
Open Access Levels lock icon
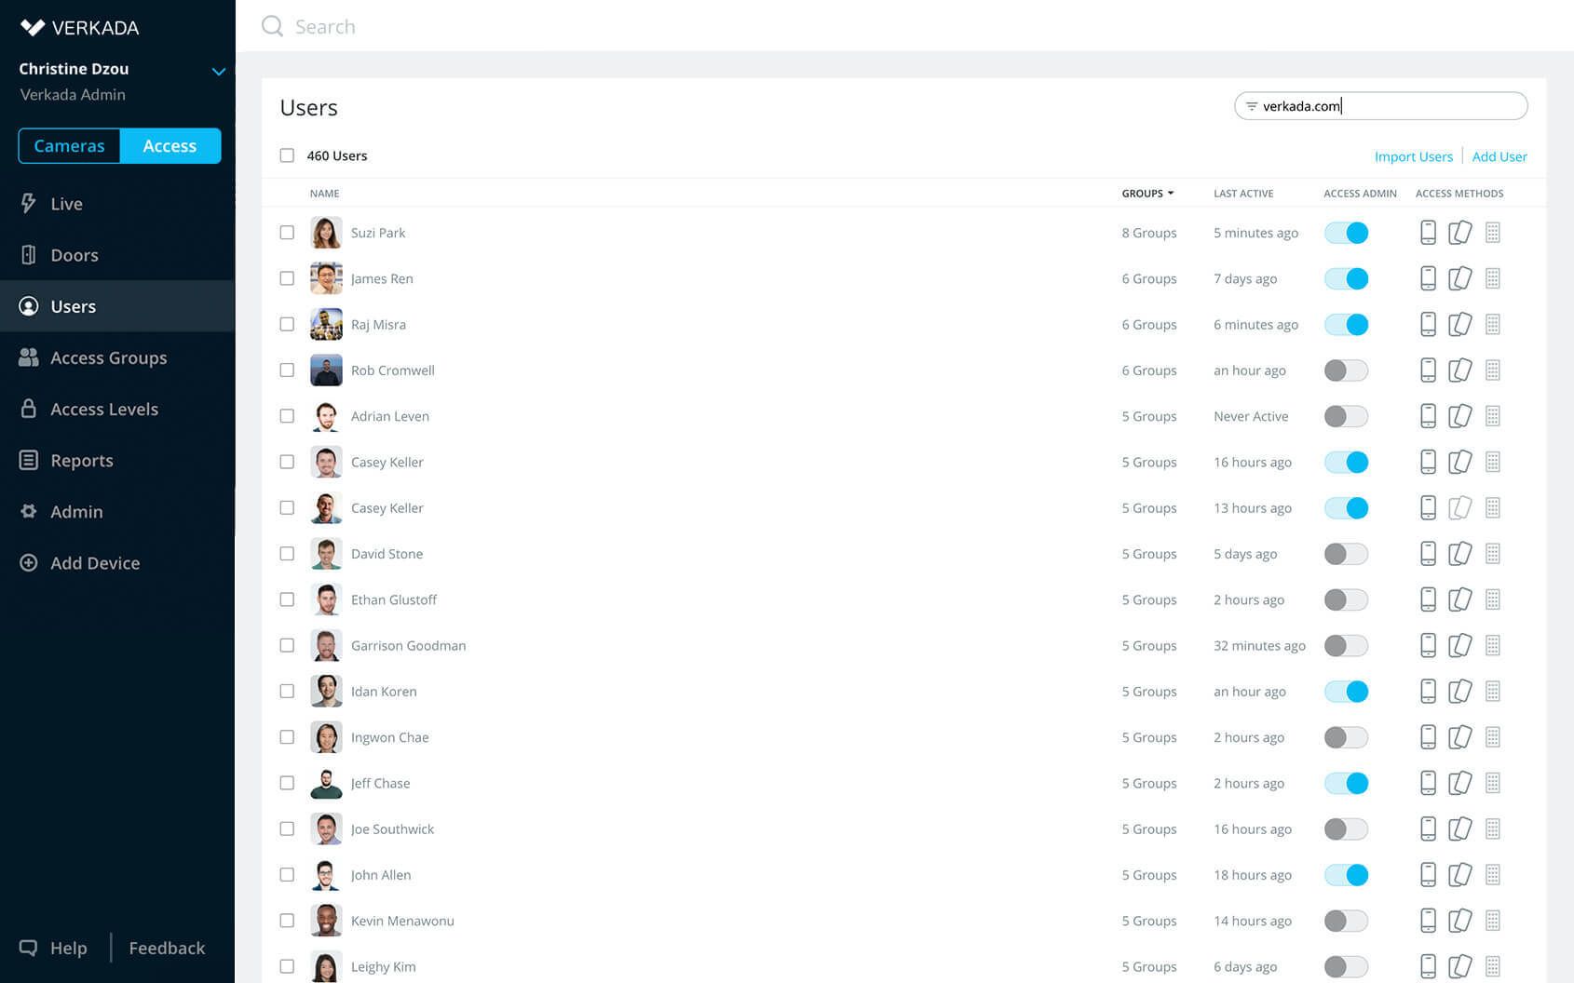[29, 409]
